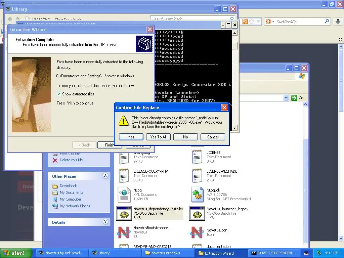The width and height of the screenshot is (344, 258).
Task: Select the LICENSE-RESHADE text document icon
Action: [197, 175]
